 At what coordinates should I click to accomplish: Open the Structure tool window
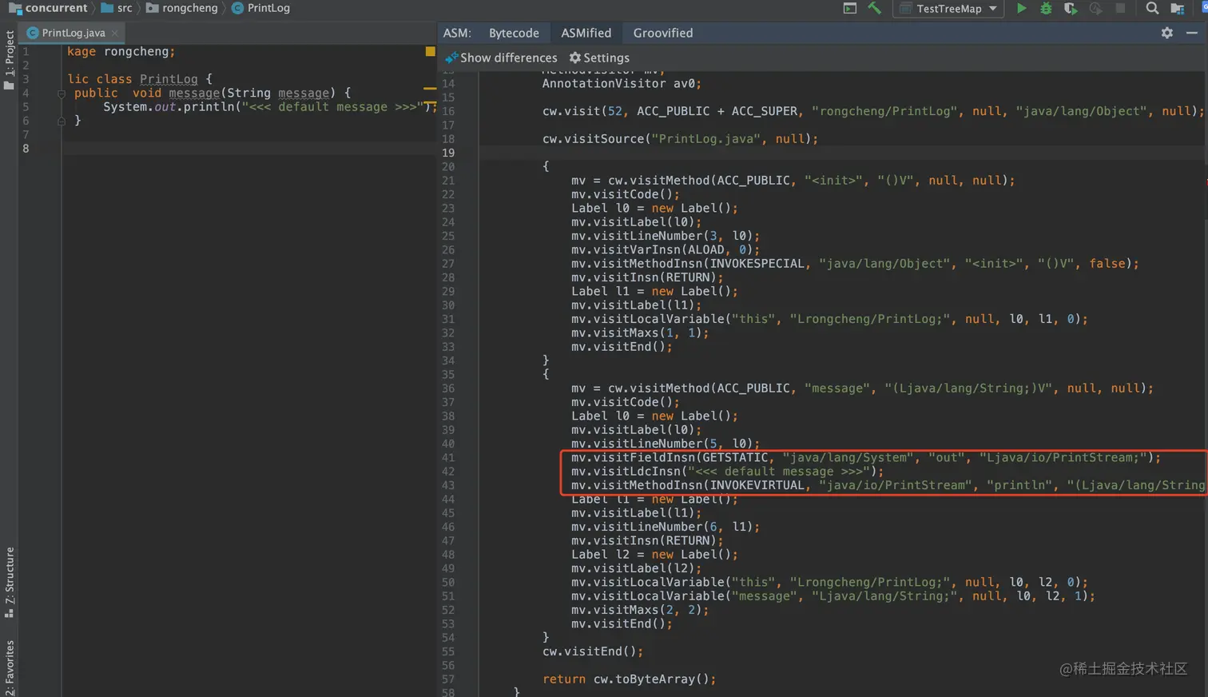tap(9, 582)
